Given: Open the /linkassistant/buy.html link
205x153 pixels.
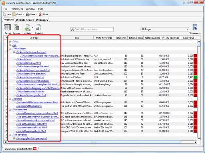Looking at the screenshot, I should pos(29,63).
